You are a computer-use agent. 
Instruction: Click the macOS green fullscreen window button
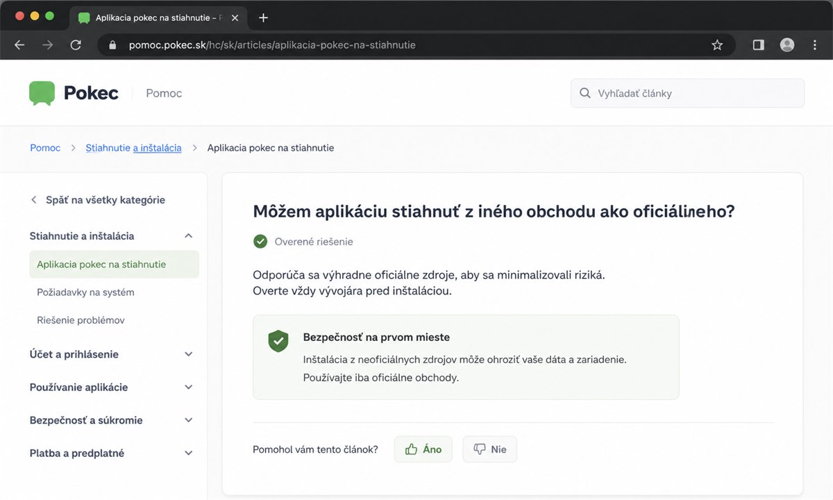(49, 16)
